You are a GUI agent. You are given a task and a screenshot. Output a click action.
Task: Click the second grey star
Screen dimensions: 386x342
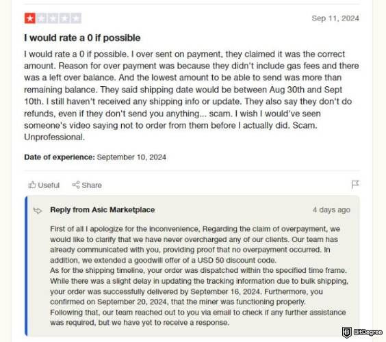pos(41,18)
